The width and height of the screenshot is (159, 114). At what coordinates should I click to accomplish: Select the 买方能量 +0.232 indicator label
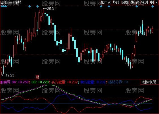click(x=65, y=82)
